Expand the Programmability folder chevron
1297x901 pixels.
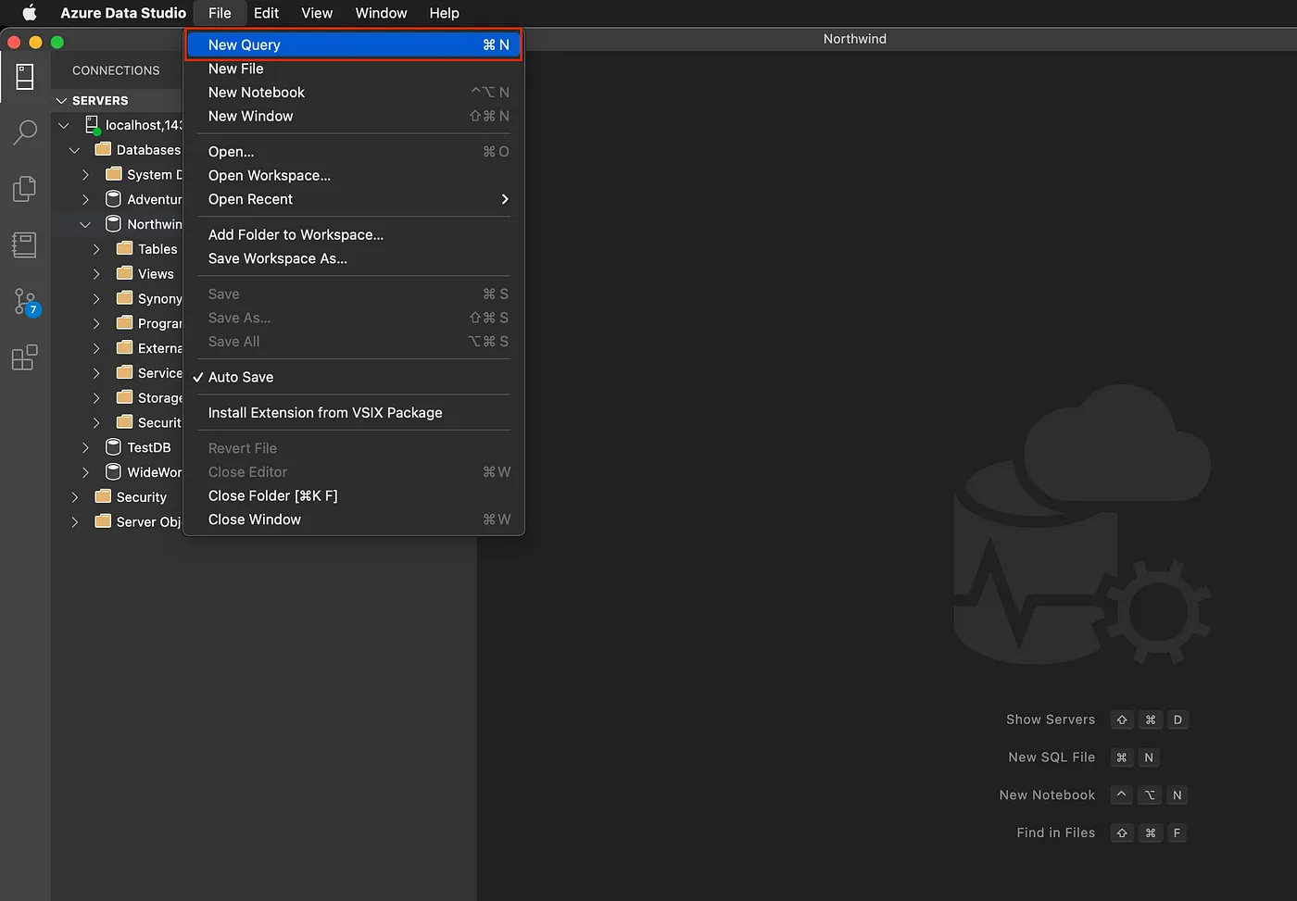[96, 323]
